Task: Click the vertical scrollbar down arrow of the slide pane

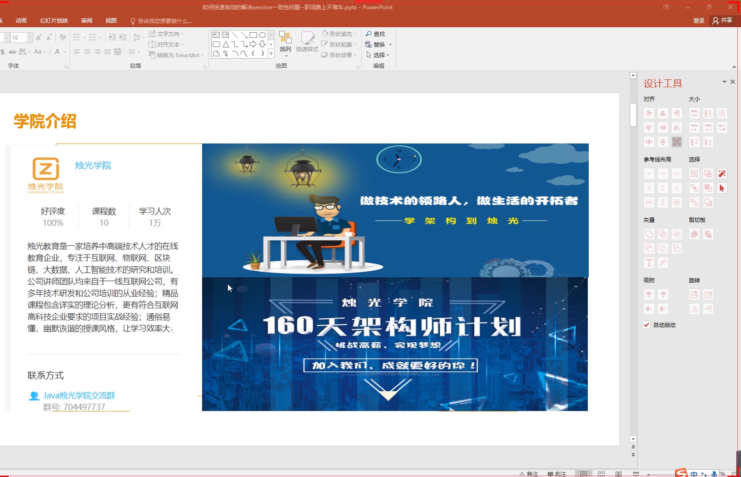Action: pos(633,439)
